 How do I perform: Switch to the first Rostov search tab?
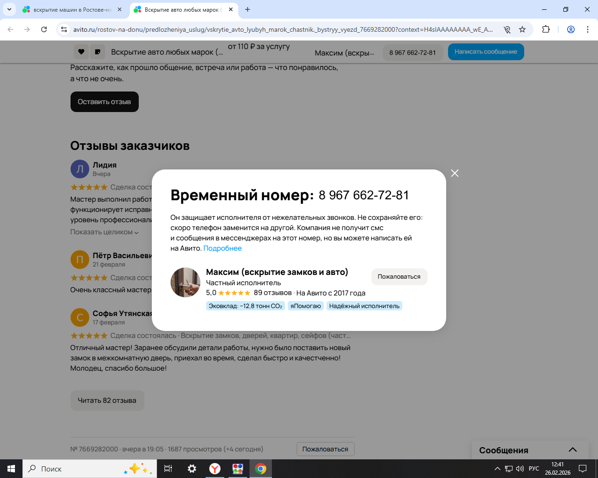click(72, 9)
